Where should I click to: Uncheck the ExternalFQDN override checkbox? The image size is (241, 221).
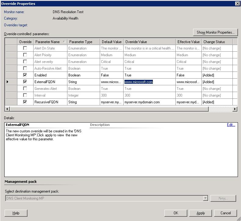tap(25, 82)
